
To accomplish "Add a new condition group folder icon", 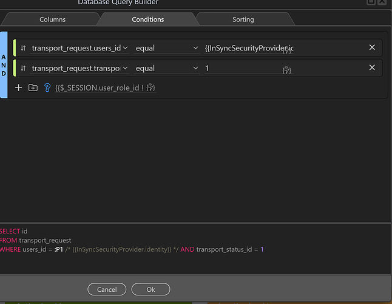I will [x=33, y=88].
